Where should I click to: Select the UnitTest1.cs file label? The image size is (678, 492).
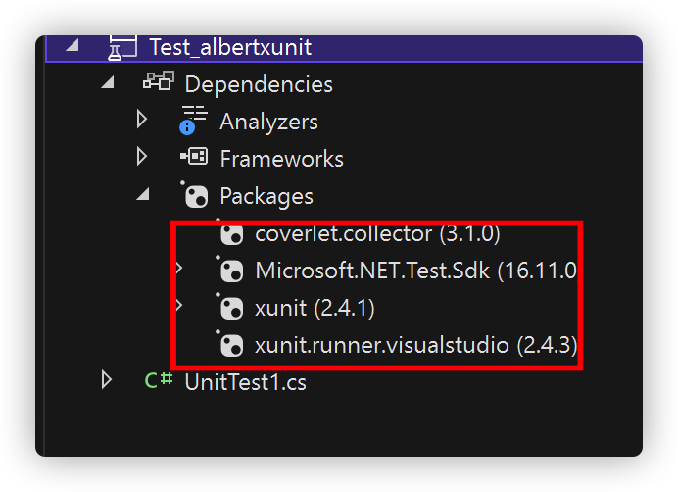point(245,382)
